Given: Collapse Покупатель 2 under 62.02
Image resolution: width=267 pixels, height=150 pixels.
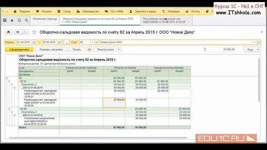Looking at the screenshot, I should [x=12, y=112].
